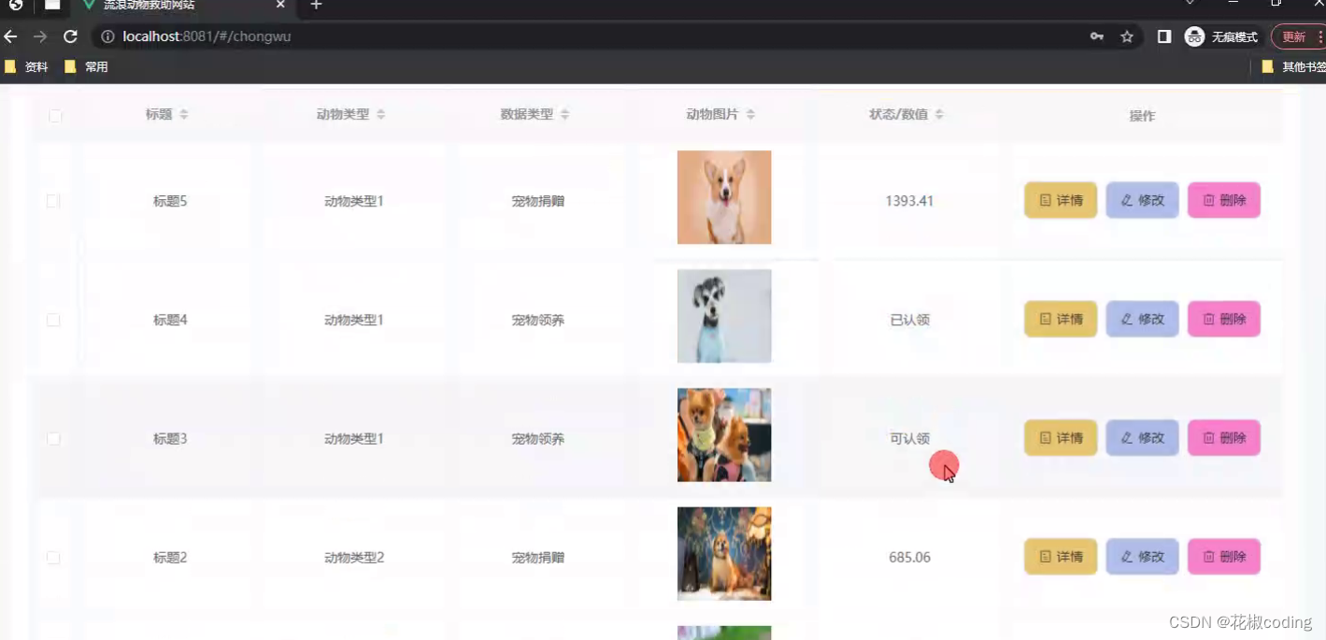This screenshot has height=640, width=1326.
Task: Click the address bar URL field
Action: click(x=589, y=36)
